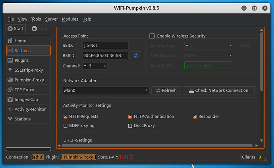Click the random BSSID refresh icon
The image size is (274, 168).
click(x=136, y=56)
